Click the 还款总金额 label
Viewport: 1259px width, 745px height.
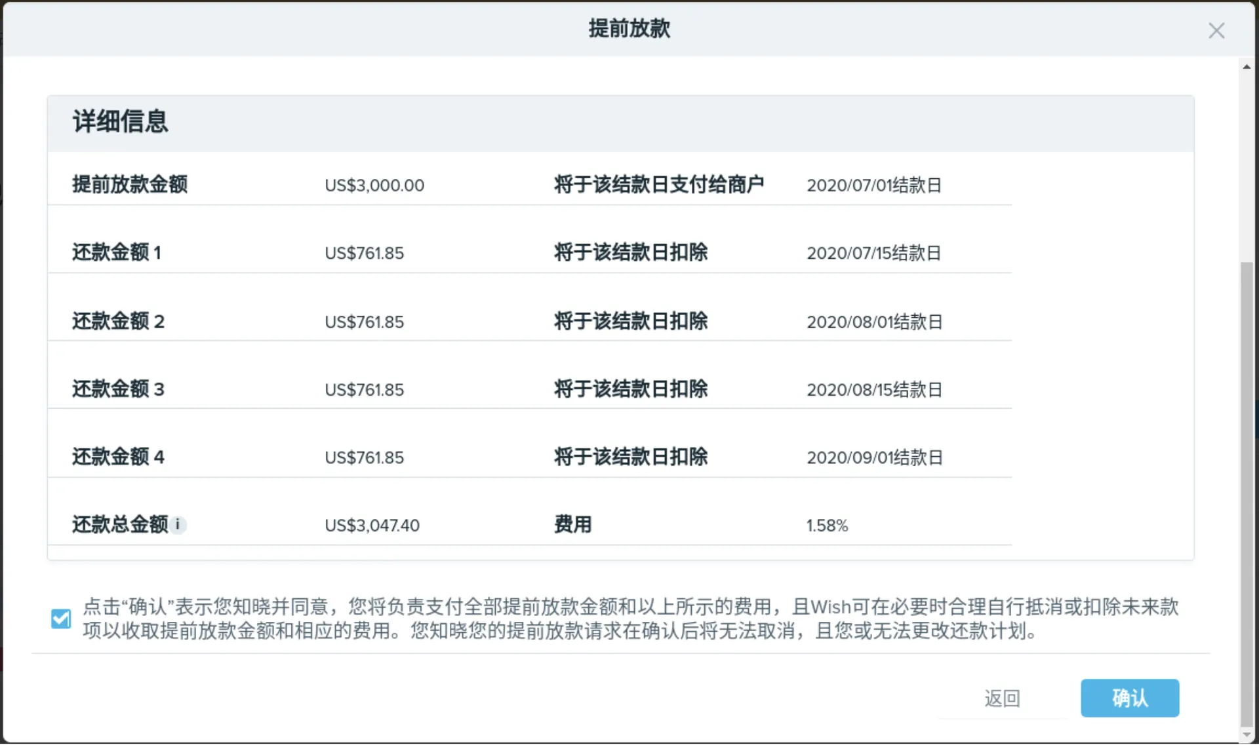pyautogui.click(x=120, y=524)
